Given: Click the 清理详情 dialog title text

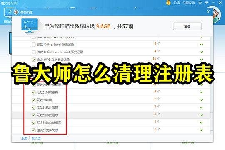Looking at the screenshot, I should click(x=26, y=12).
